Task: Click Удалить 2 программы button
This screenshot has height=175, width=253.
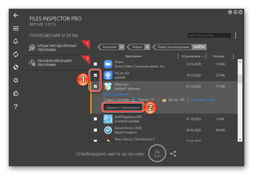Action: [123, 108]
